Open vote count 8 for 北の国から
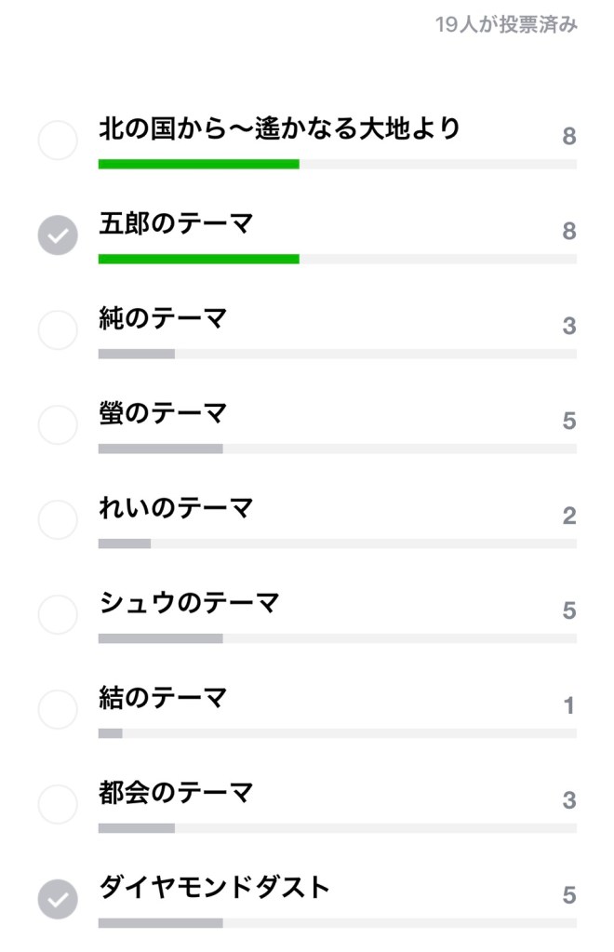 coord(568,137)
